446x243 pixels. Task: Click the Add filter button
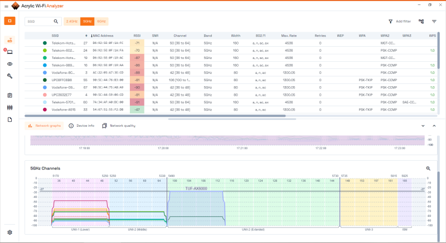tap(400, 21)
